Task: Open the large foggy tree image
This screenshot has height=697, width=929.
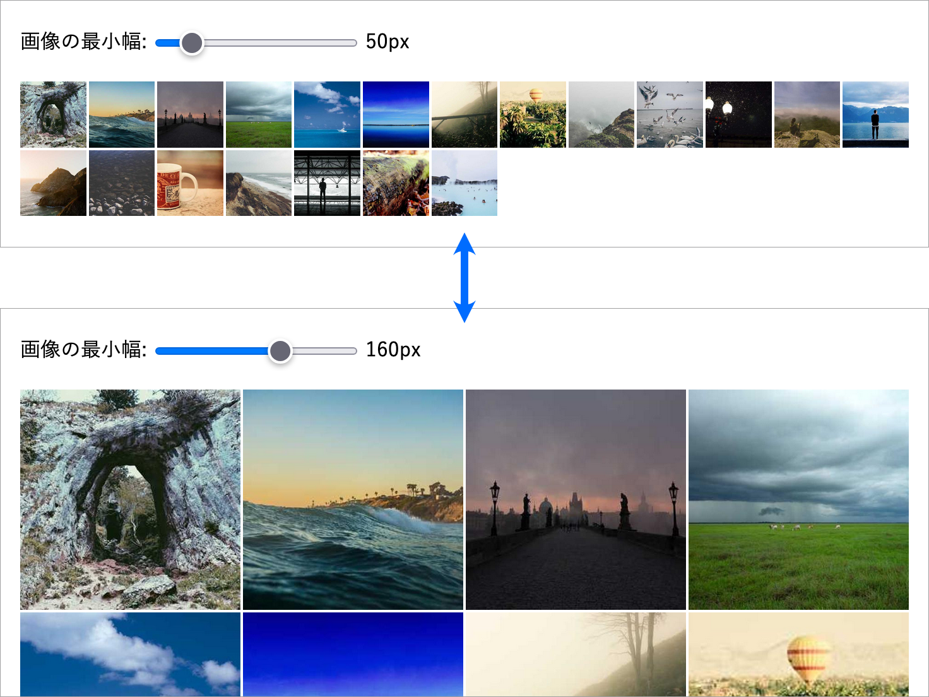Action: pos(576,655)
